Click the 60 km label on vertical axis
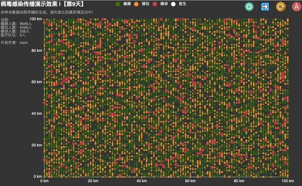The height and width of the screenshot is (186, 302). tap(36, 82)
